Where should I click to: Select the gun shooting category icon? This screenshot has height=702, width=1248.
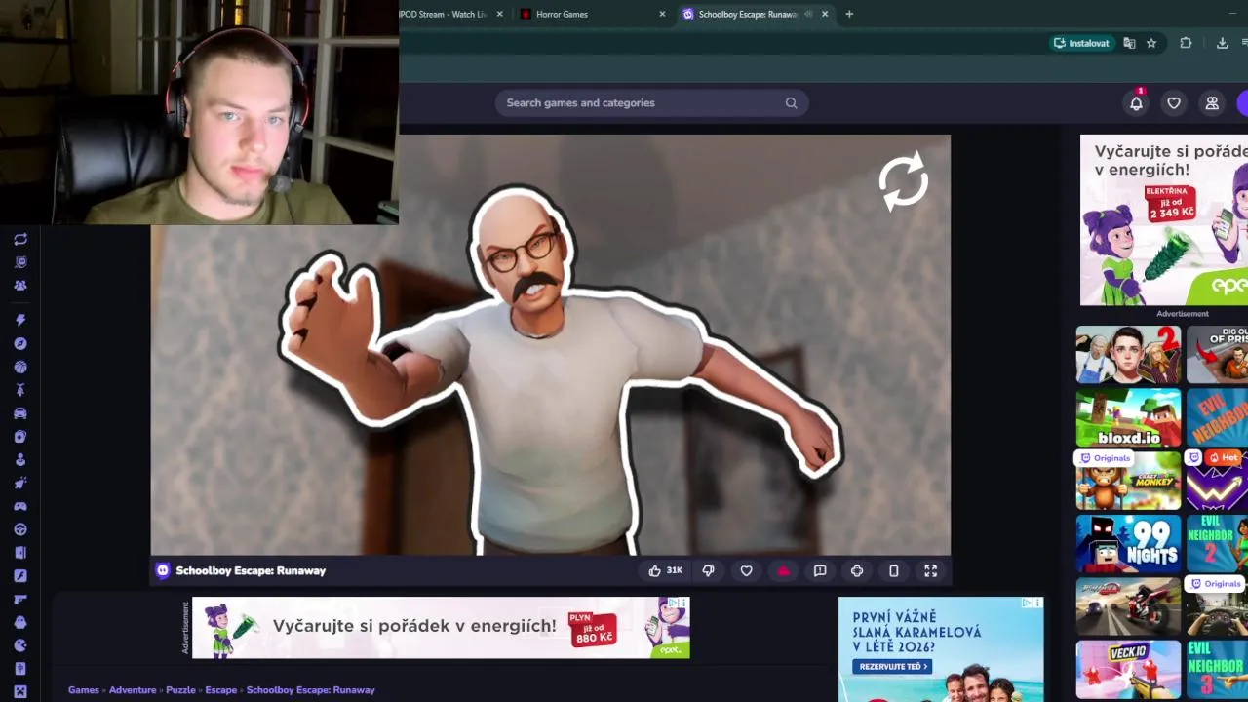pos(20,599)
